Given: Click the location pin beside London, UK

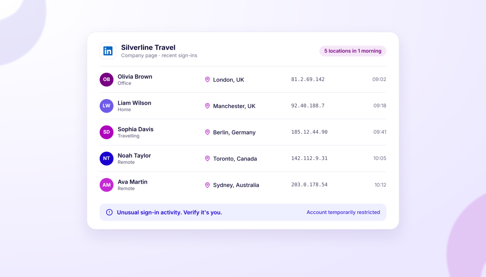Looking at the screenshot, I should coord(207,80).
